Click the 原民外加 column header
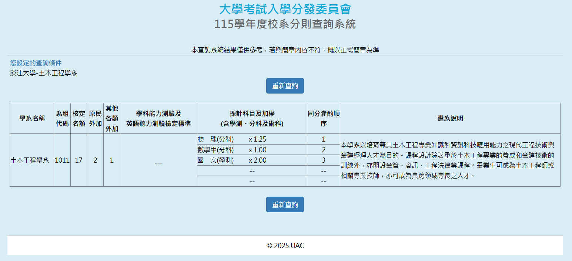 (x=95, y=118)
